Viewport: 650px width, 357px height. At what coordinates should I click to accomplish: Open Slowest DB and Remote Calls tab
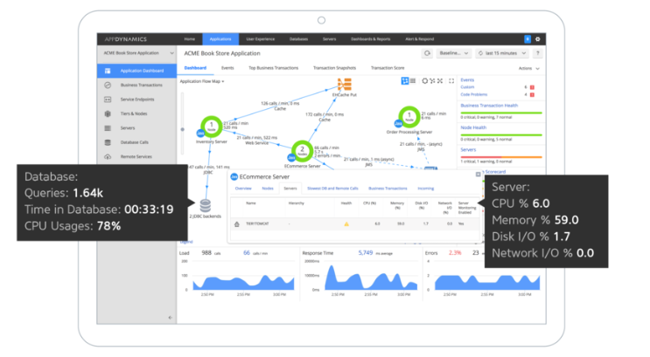tap(332, 189)
